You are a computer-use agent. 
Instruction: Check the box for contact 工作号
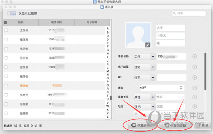click(6, 30)
